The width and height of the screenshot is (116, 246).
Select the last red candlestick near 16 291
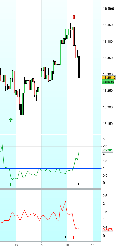(x=79, y=67)
